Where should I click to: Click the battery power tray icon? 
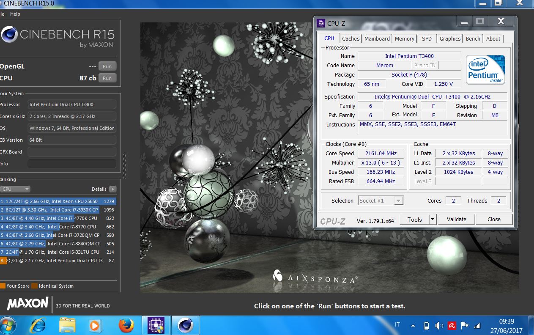click(426, 326)
